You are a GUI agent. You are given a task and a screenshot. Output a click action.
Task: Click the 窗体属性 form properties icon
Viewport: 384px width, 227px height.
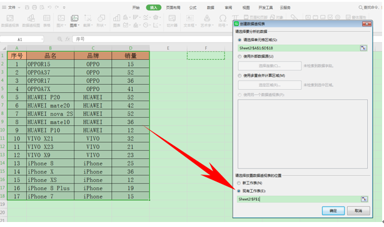(348, 17)
